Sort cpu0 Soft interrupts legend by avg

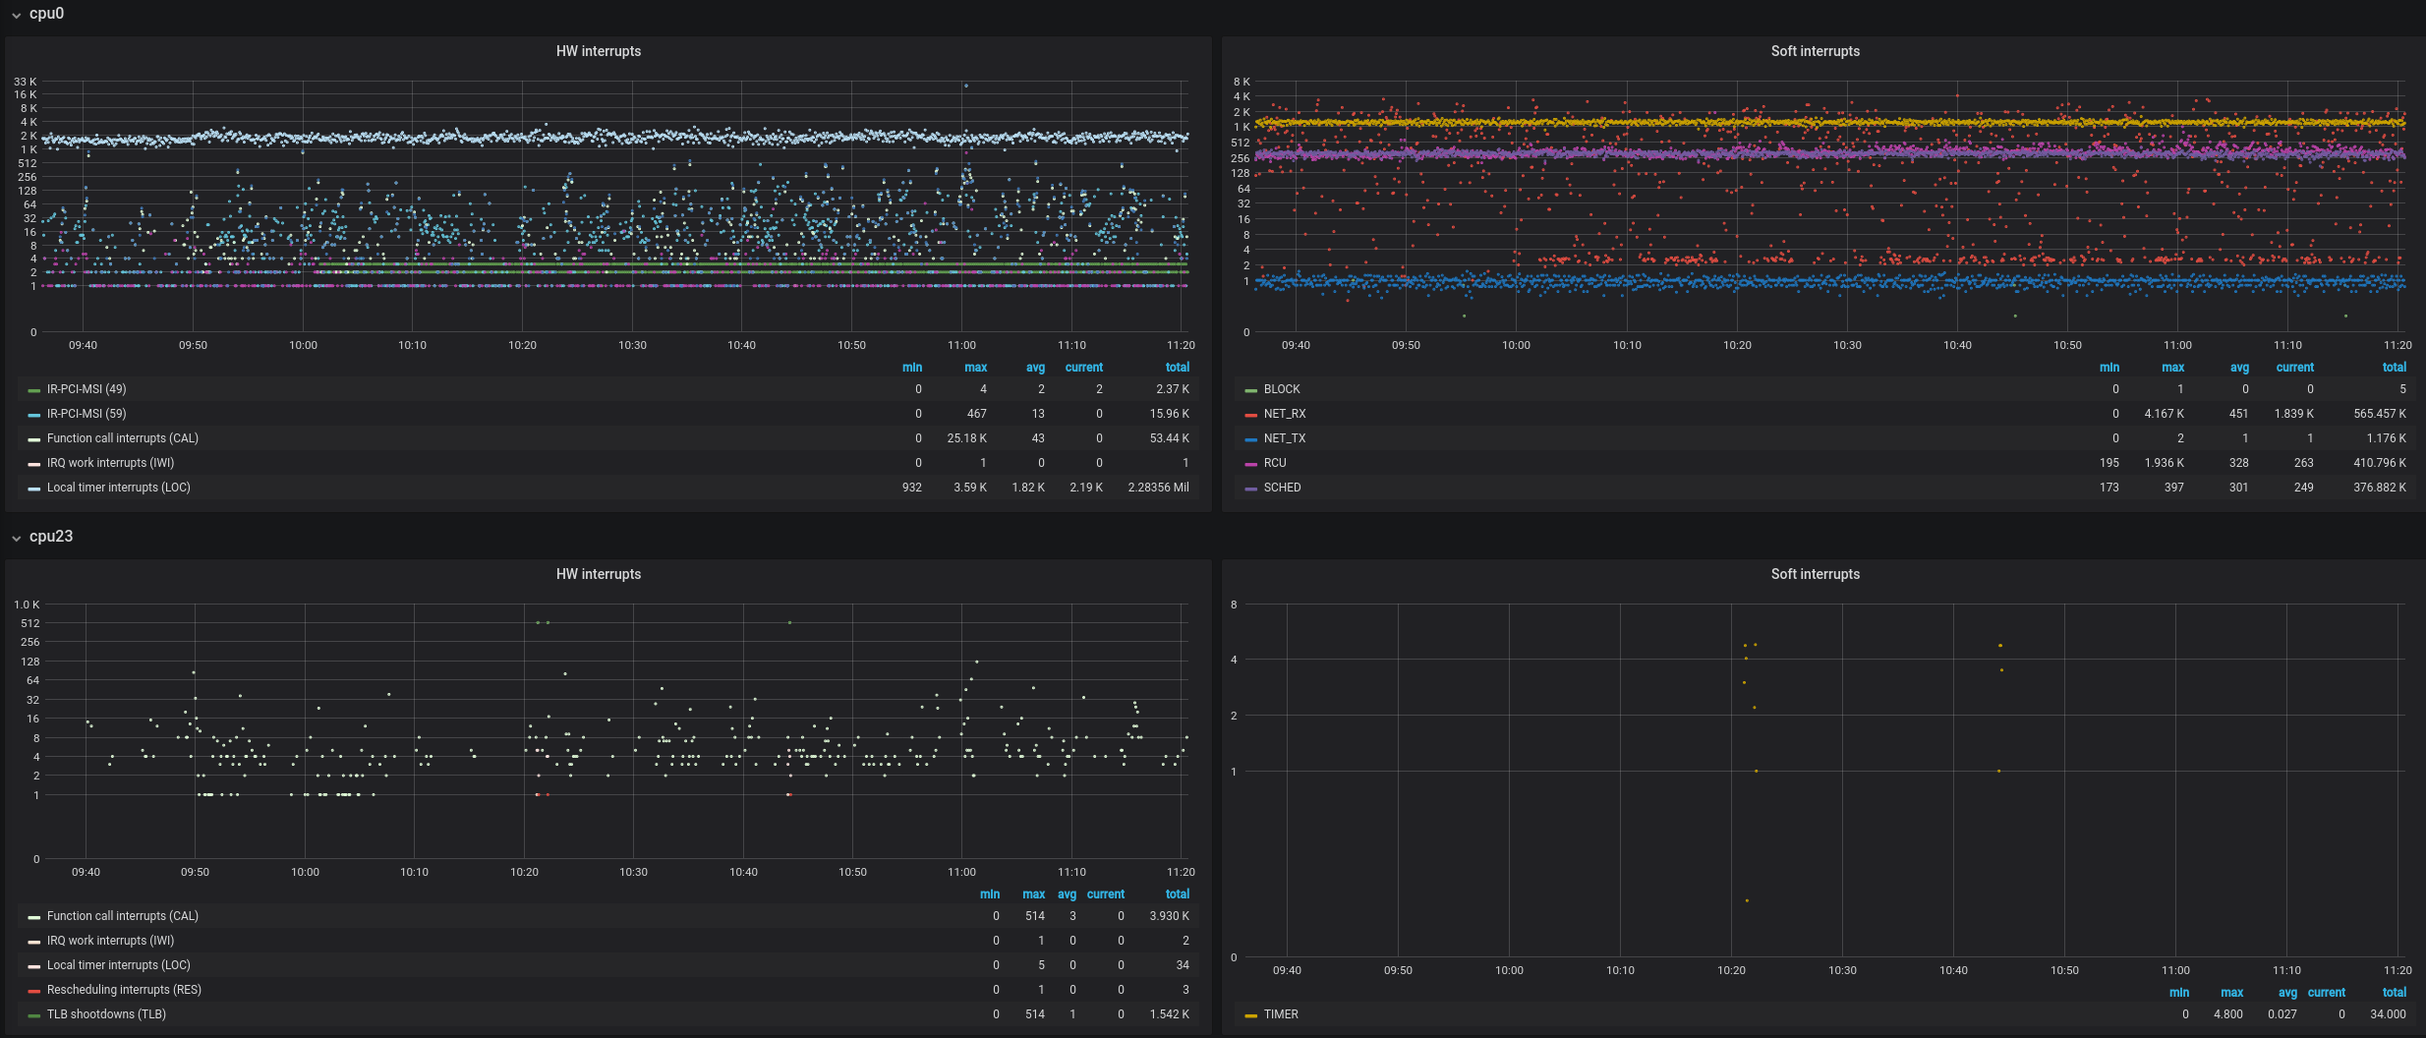click(x=2239, y=368)
